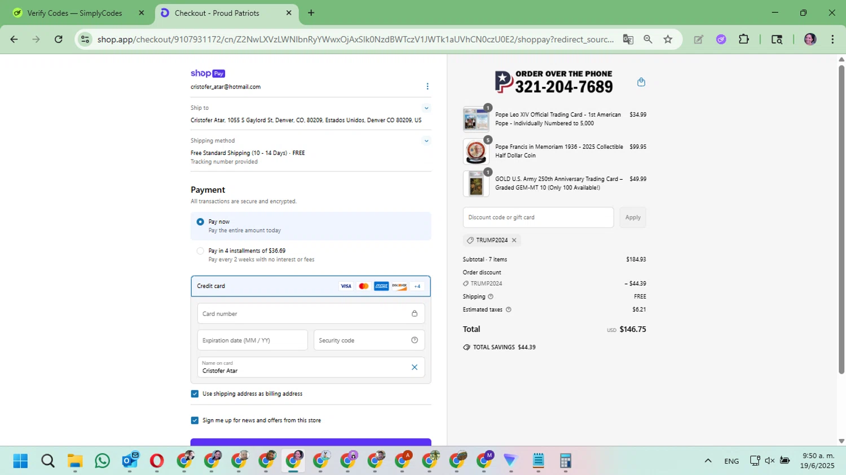Open a new browser tab
Screen dimensions: 846x475
click(x=311, y=13)
